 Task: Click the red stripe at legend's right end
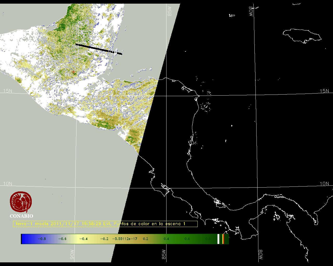pyautogui.click(x=223, y=239)
